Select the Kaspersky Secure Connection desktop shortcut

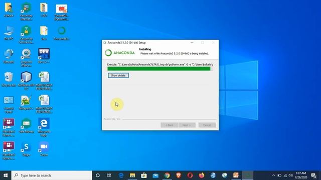(26, 35)
